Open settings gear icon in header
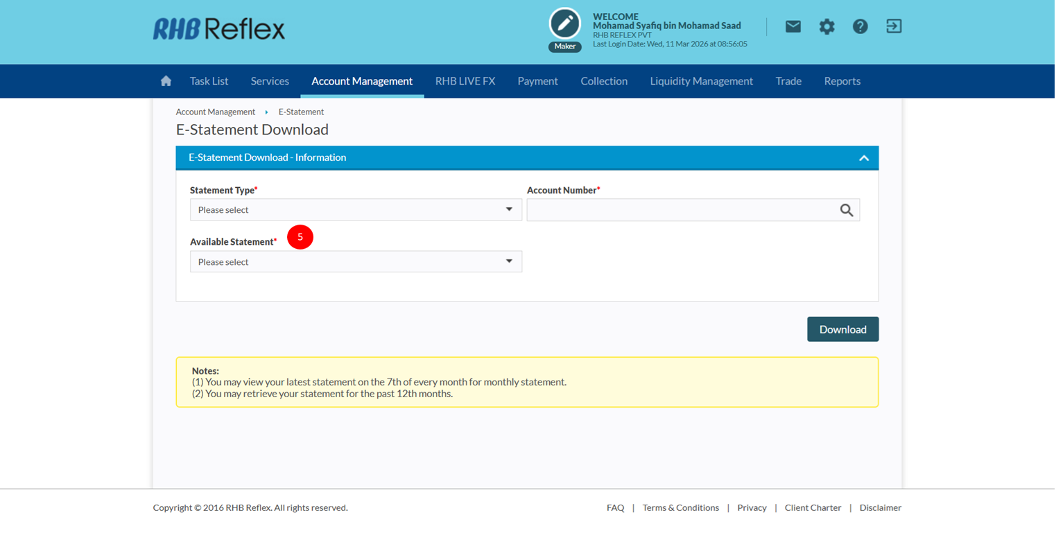Viewport: 1056px width, 540px height. [x=826, y=26]
